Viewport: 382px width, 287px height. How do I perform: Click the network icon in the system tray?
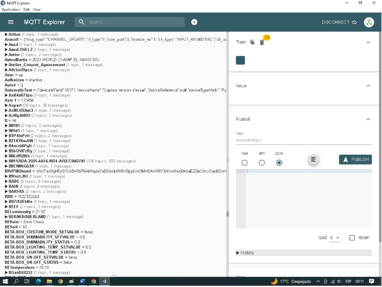pyautogui.click(x=332, y=281)
